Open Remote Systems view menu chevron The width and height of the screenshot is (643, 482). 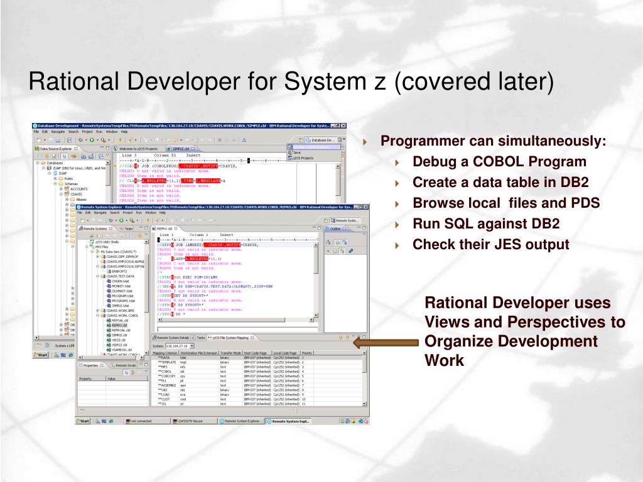[x=146, y=235]
